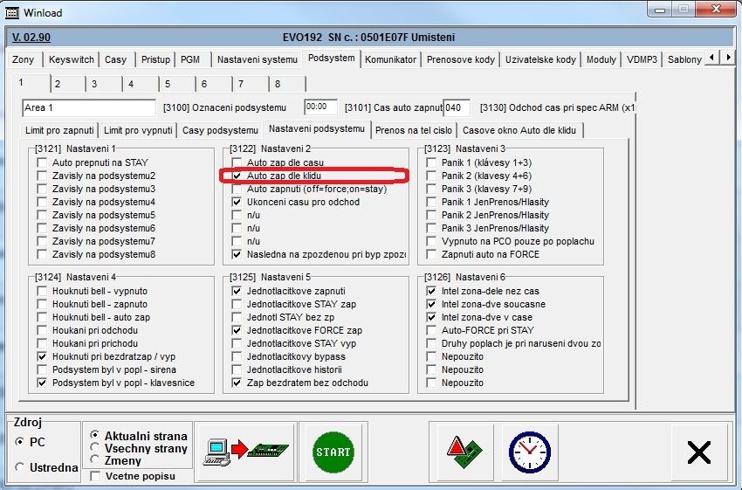The width and height of the screenshot is (742, 490).
Task: Click the large X close icon
Action: (698, 452)
